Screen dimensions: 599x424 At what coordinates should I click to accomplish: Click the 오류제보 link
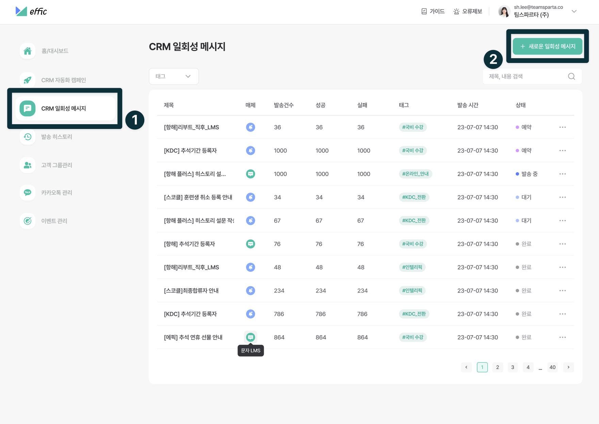pyautogui.click(x=468, y=12)
